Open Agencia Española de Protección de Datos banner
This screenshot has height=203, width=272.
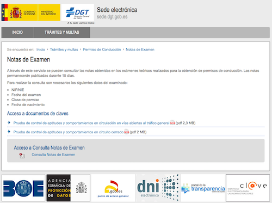pyautogui.click(x=68, y=188)
